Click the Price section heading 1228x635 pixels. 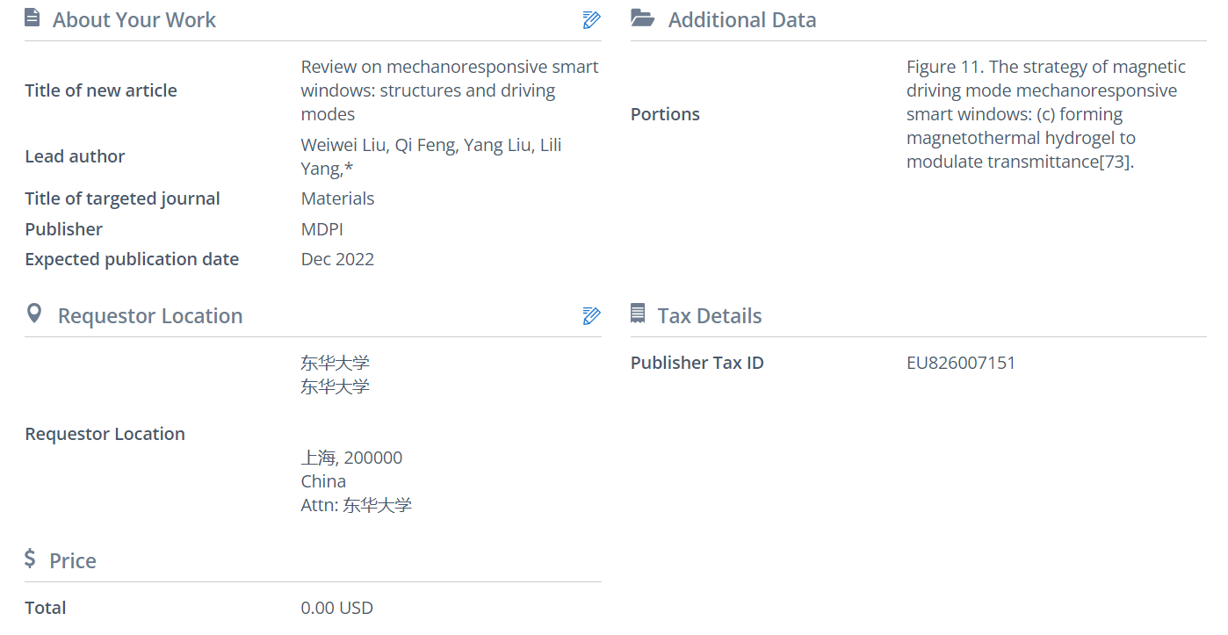72,561
